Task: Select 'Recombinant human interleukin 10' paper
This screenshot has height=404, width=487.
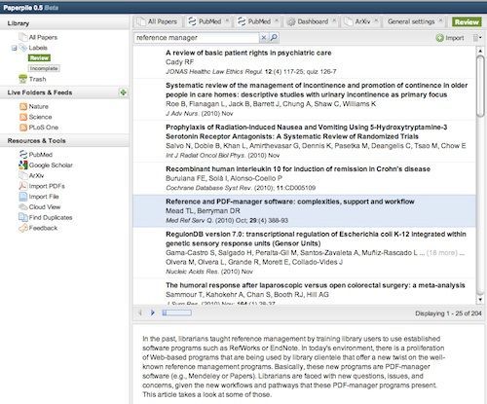Action: coord(304,178)
